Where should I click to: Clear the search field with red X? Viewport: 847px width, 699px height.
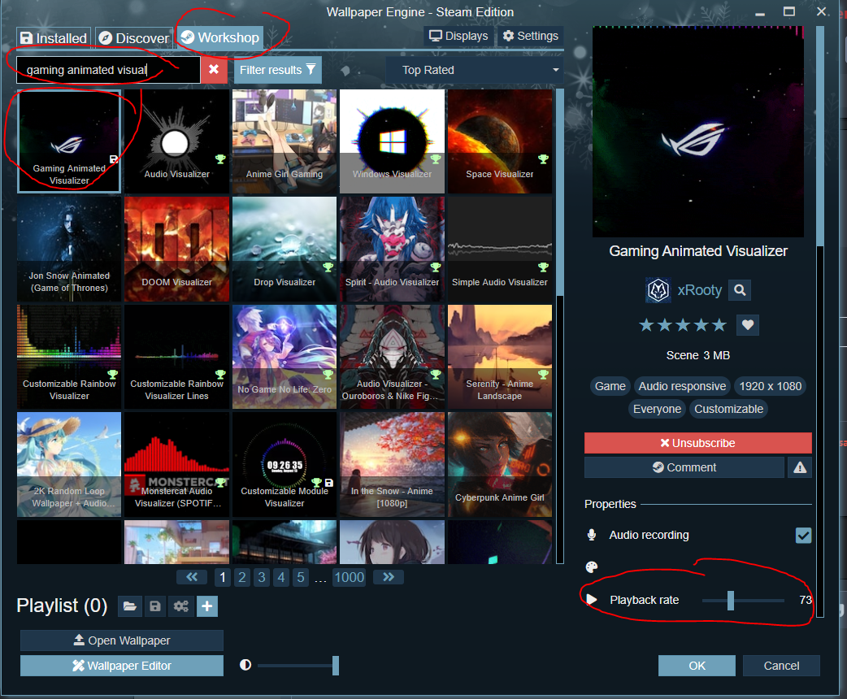(214, 70)
